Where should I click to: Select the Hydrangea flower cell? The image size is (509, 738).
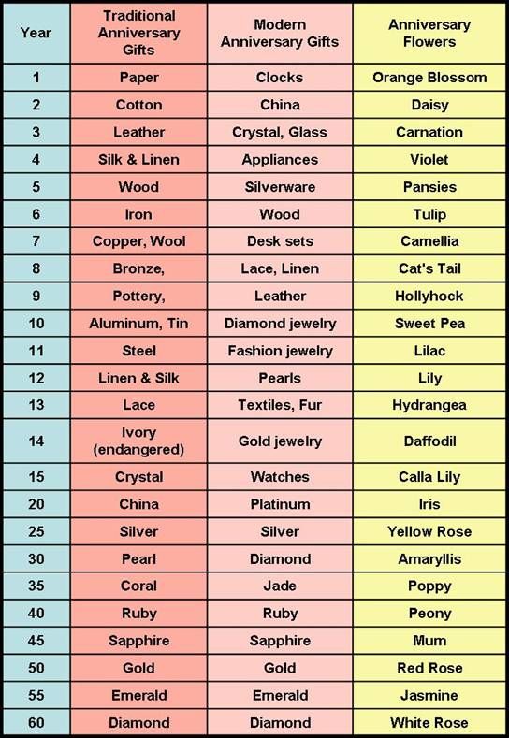click(429, 405)
